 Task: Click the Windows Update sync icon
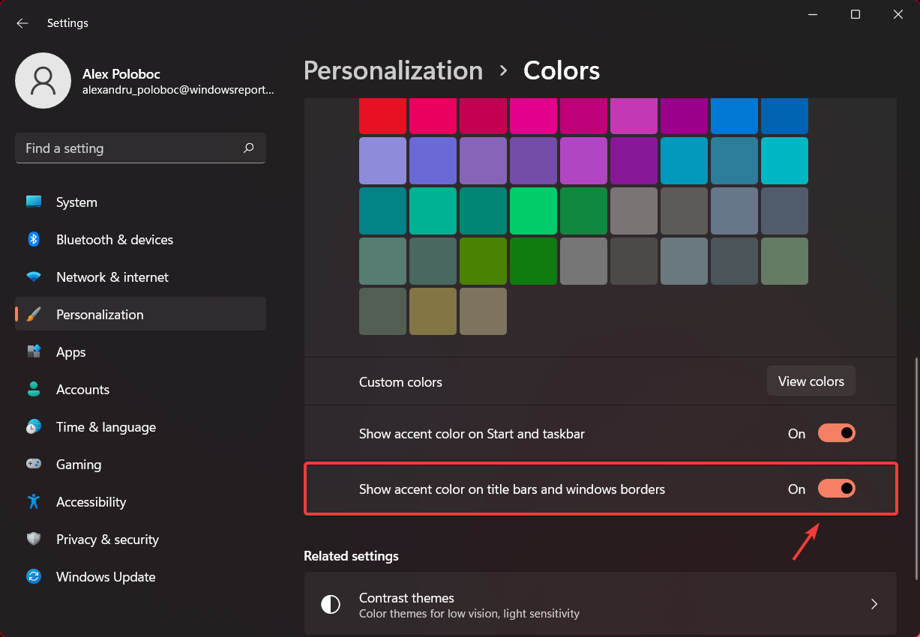34,577
